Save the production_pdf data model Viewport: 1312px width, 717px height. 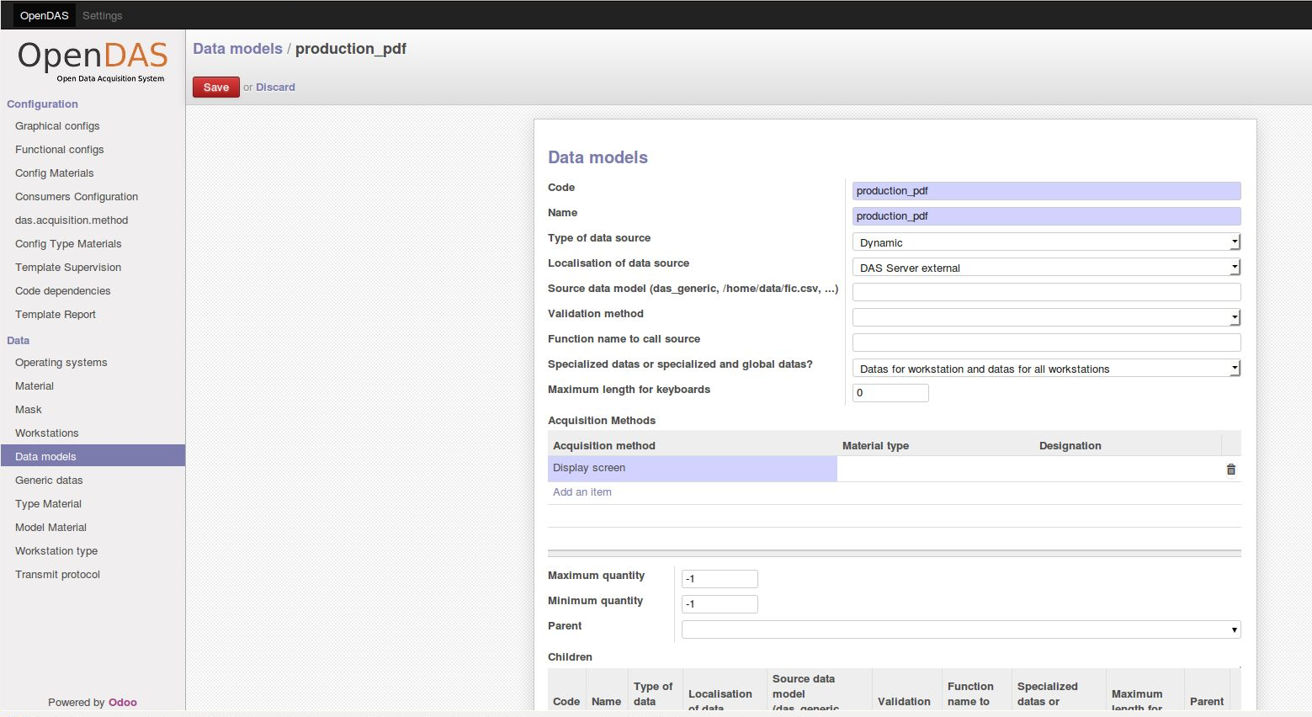coord(216,87)
